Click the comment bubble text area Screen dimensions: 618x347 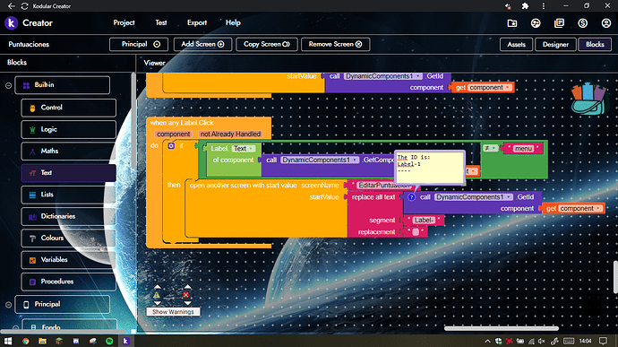click(430, 168)
